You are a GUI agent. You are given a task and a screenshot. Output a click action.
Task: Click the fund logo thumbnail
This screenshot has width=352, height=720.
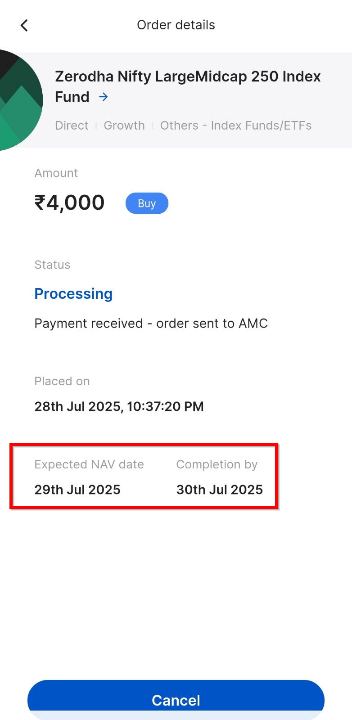pyautogui.click(x=20, y=100)
